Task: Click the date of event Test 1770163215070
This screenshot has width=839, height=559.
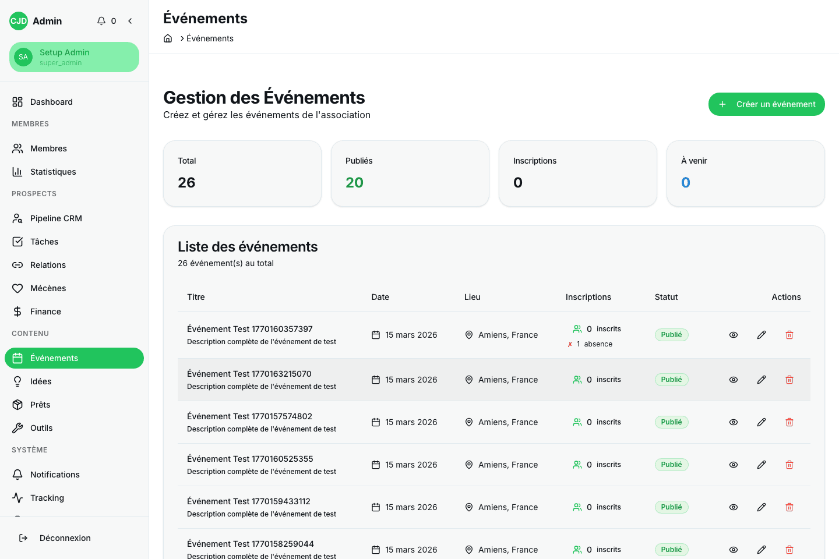Action: (x=404, y=380)
